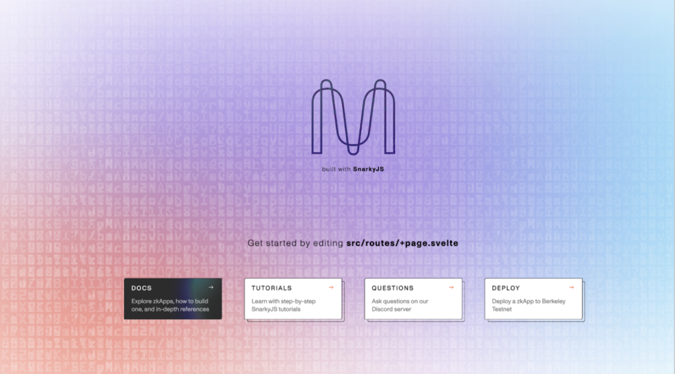The width and height of the screenshot is (675, 374).
Task: Click the Mina logo graphic
Action: coord(353,117)
